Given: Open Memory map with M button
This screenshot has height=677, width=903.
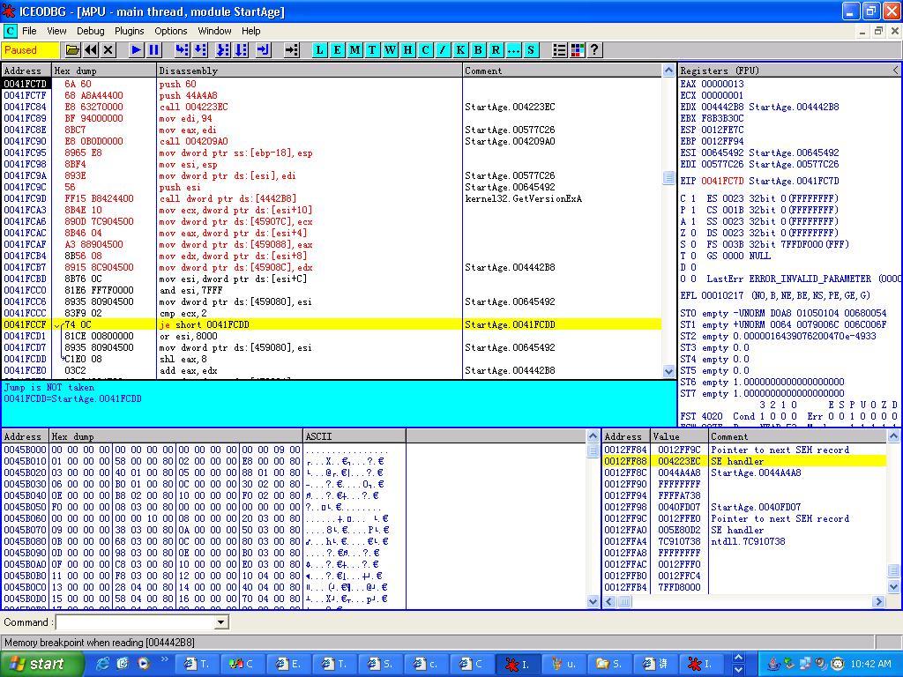Looking at the screenshot, I should pyautogui.click(x=354, y=50).
